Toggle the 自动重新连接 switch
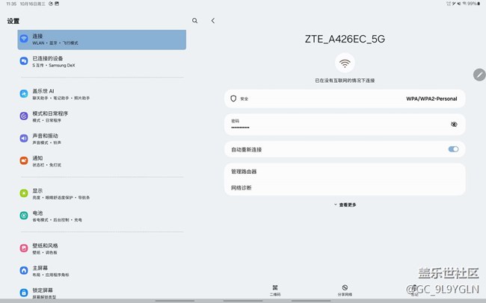 coord(453,149)
